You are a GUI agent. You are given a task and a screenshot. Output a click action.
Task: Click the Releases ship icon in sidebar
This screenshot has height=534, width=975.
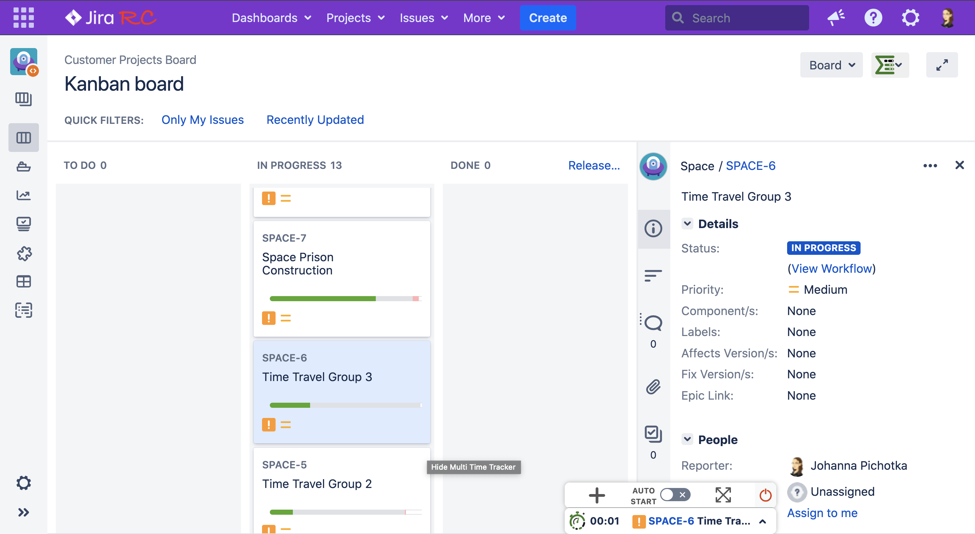click(23, 166)
